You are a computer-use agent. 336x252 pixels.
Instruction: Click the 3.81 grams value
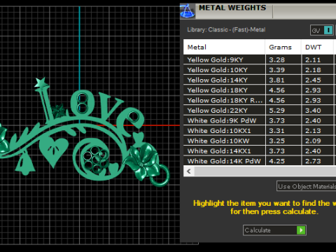click(x=277, y=80)
